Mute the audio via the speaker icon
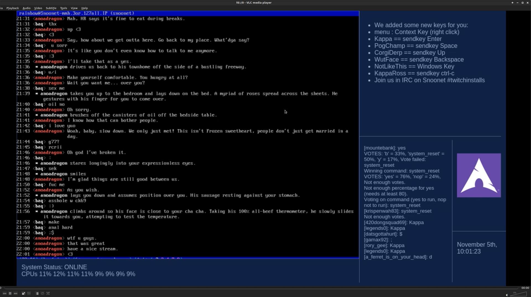 pyautogui.click(x=507, y=295)
